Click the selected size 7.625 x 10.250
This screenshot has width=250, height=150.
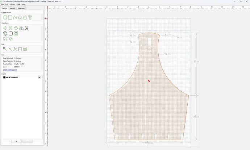(19, 64)
